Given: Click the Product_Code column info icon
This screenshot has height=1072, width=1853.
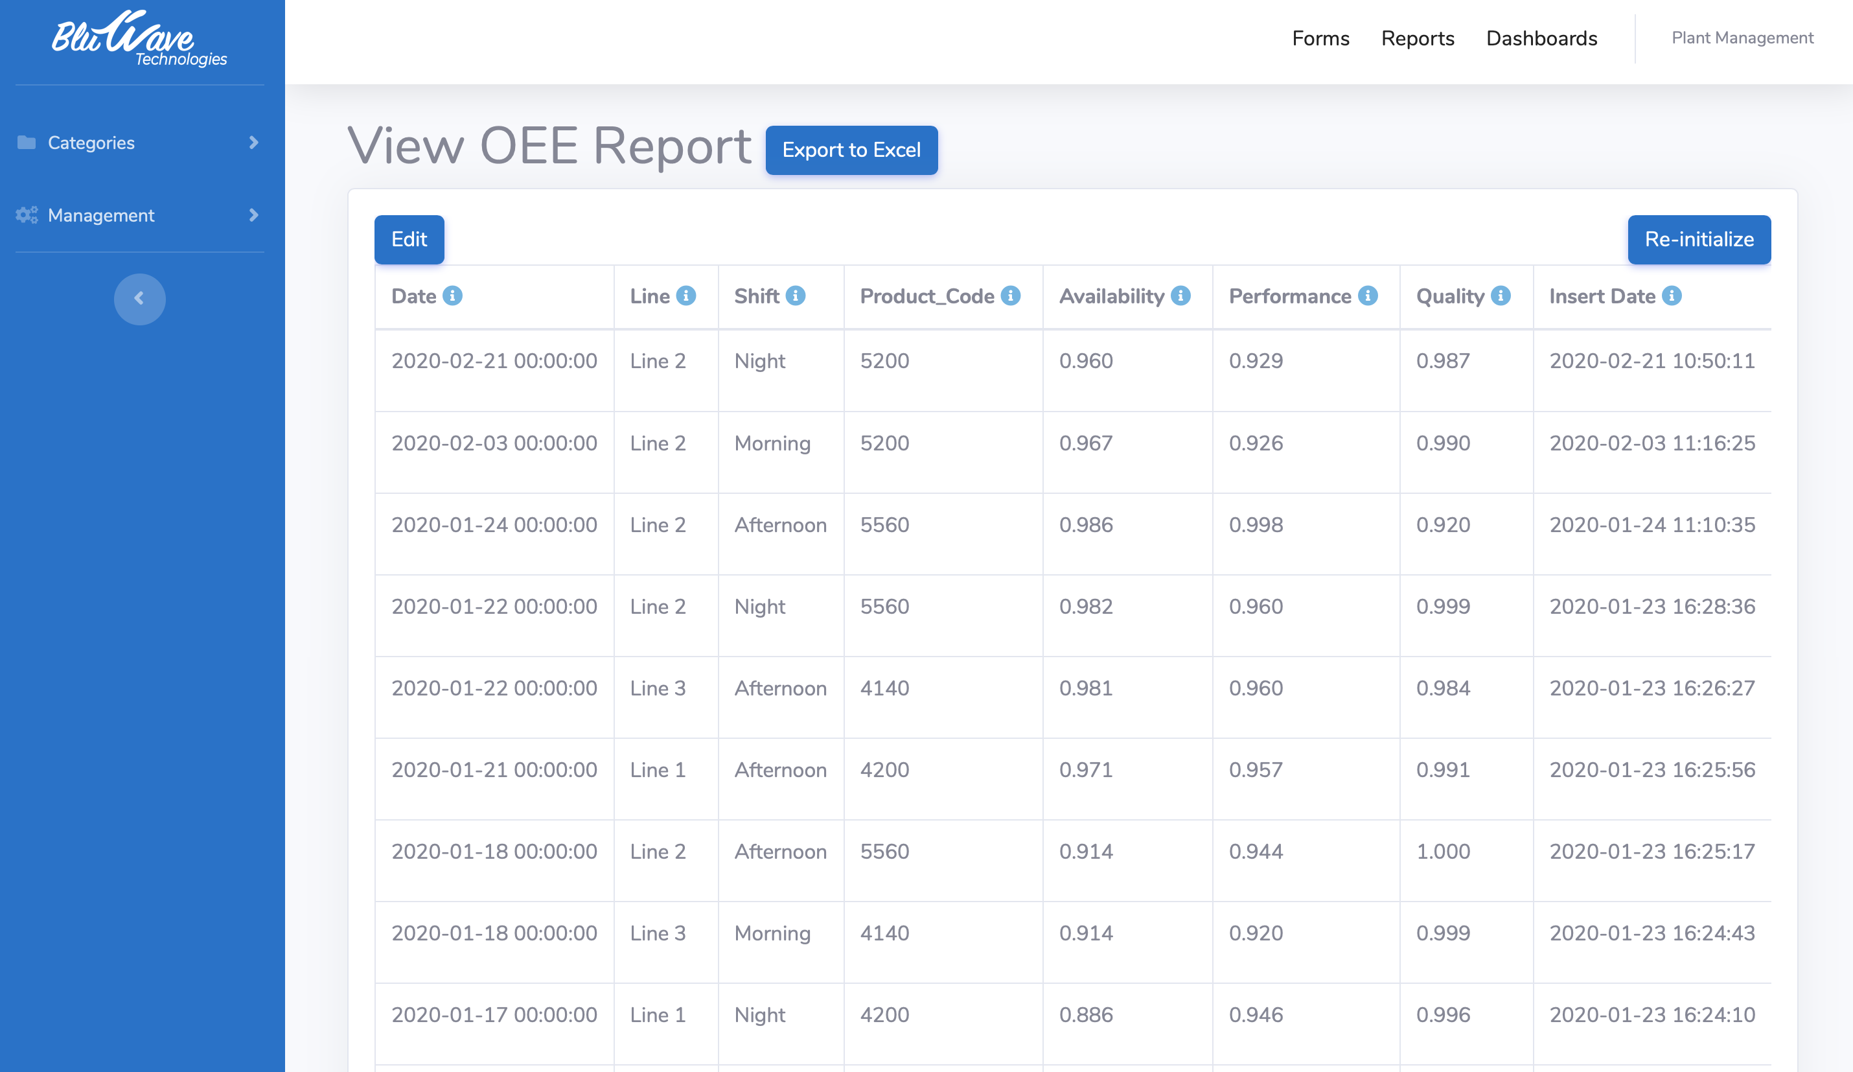Looking at the screenshot, I should coord(1010,296).
